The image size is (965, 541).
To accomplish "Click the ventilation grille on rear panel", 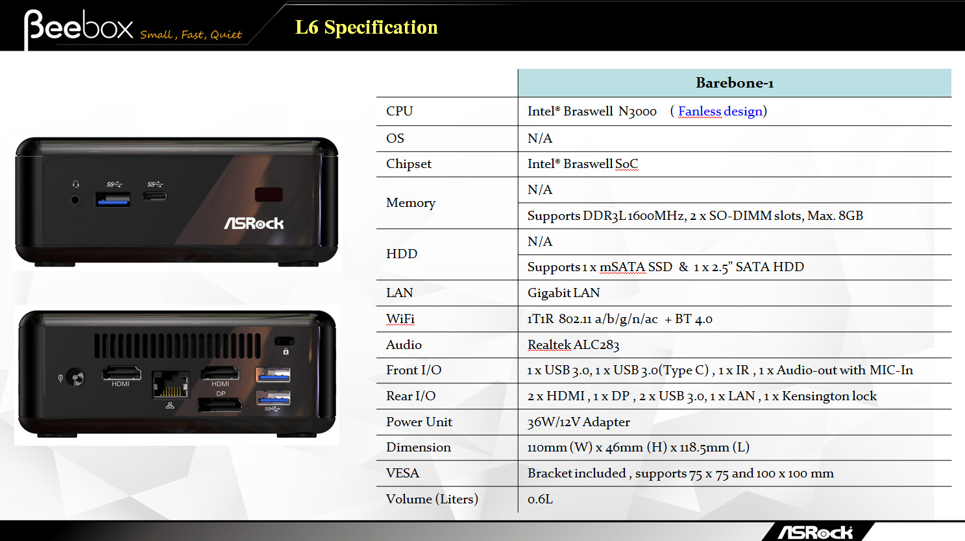I will click(177, 346).
